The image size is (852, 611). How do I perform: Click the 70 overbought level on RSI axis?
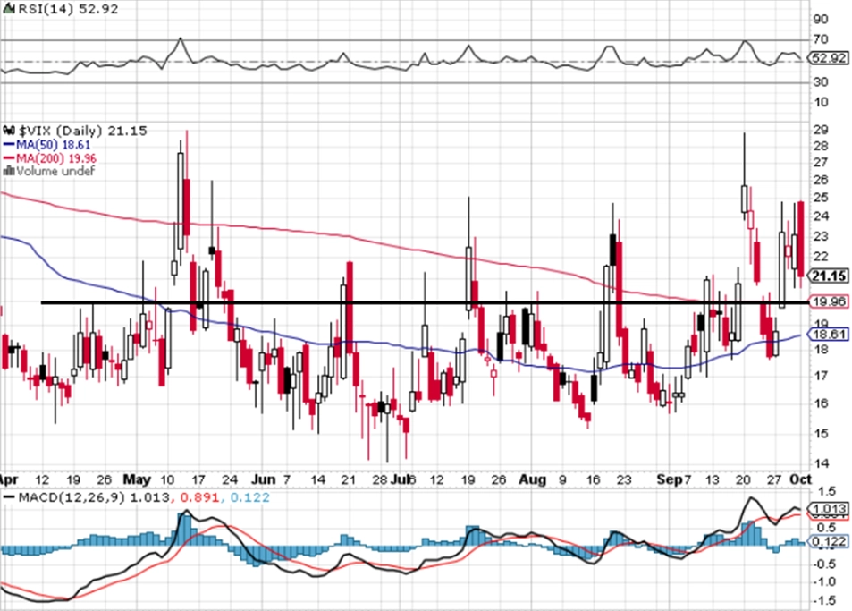point(821,39)
